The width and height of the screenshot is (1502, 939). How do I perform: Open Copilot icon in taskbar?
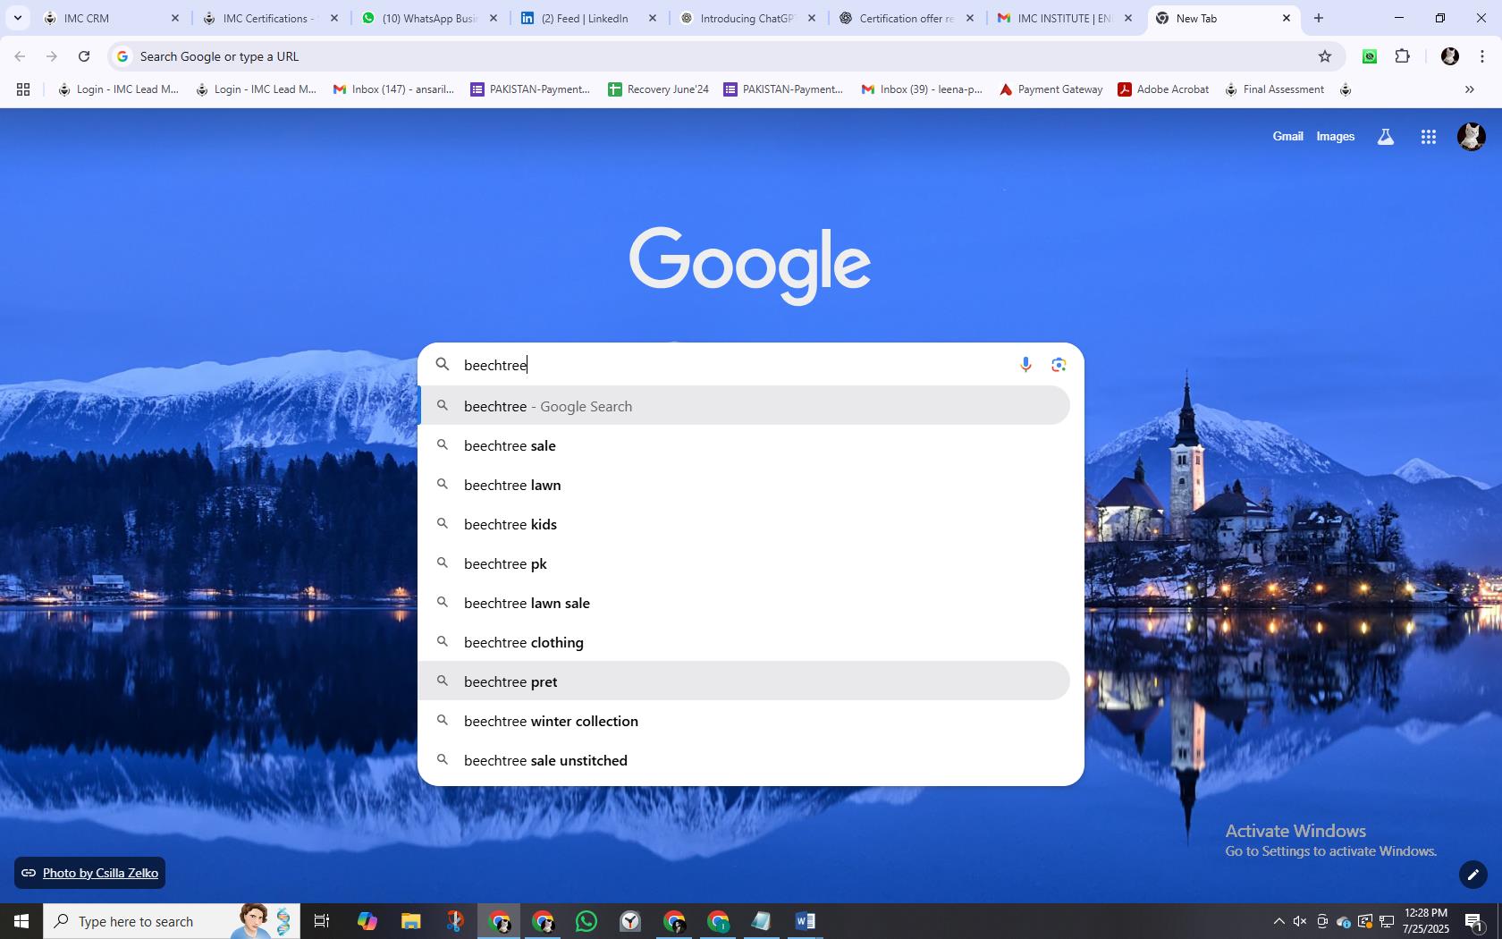[367, 921]
